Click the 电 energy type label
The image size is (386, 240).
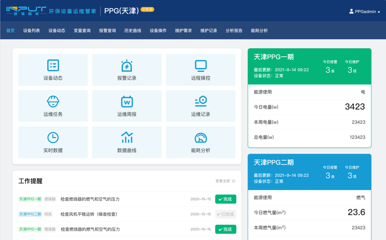[363, 92]
